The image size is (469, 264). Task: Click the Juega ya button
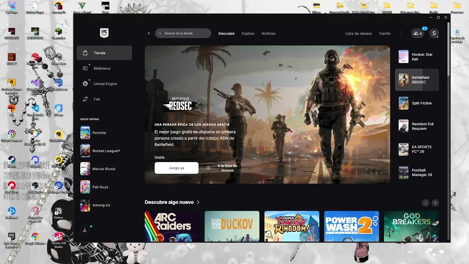[x=177, y=168]
